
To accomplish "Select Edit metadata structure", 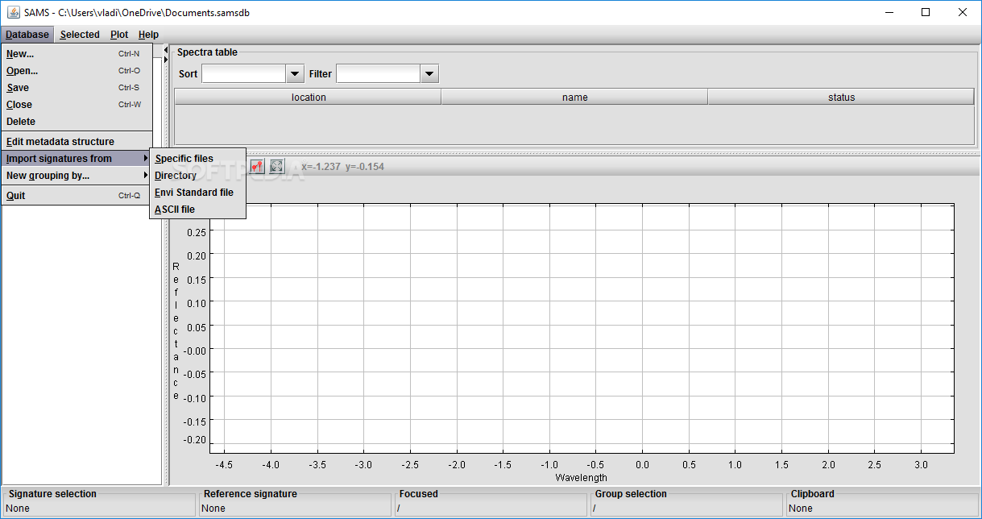I will [76, 142].
